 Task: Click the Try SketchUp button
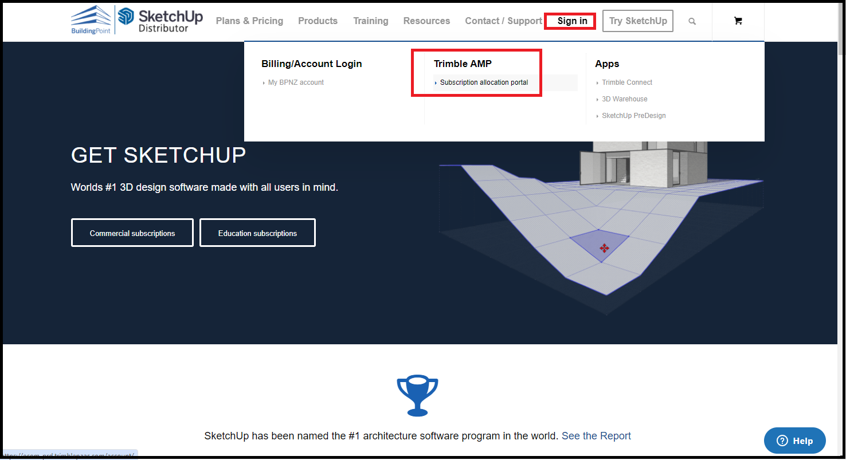(x=638, y=21)
